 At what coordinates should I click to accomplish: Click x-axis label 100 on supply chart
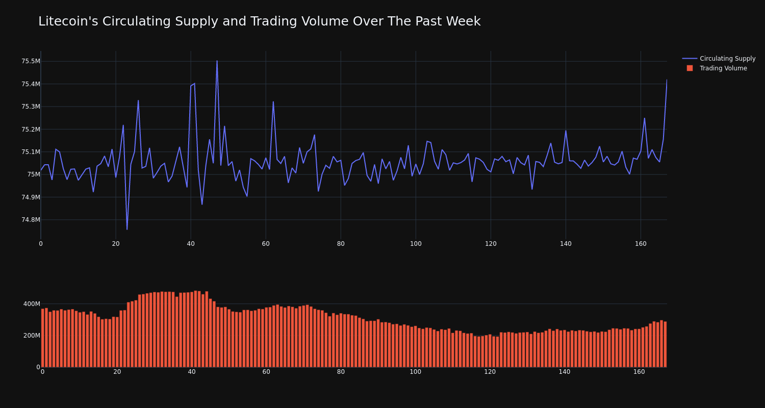click(x=416, y=244)
